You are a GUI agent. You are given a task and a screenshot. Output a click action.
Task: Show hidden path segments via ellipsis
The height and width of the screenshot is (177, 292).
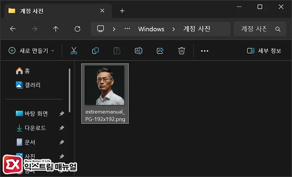(x=127, y=29)
